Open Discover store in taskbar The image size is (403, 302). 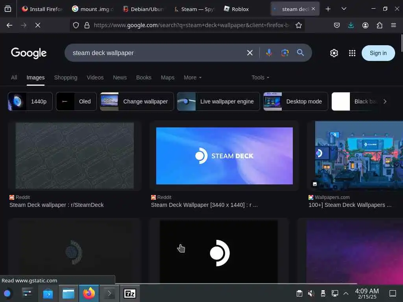pyautogui.click(x=48, y=293)
